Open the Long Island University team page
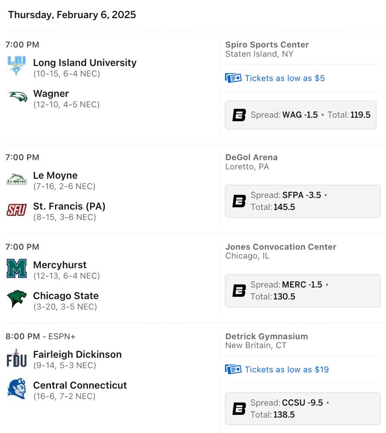 (84, 63)
